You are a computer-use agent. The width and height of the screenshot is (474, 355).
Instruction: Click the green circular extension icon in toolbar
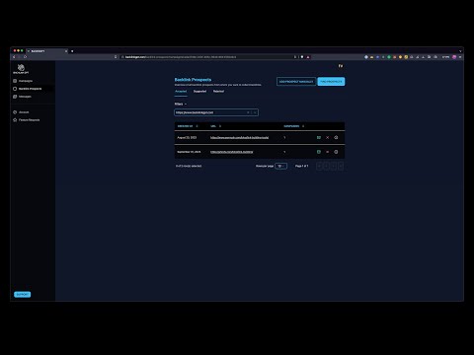(x=389, y=57)
